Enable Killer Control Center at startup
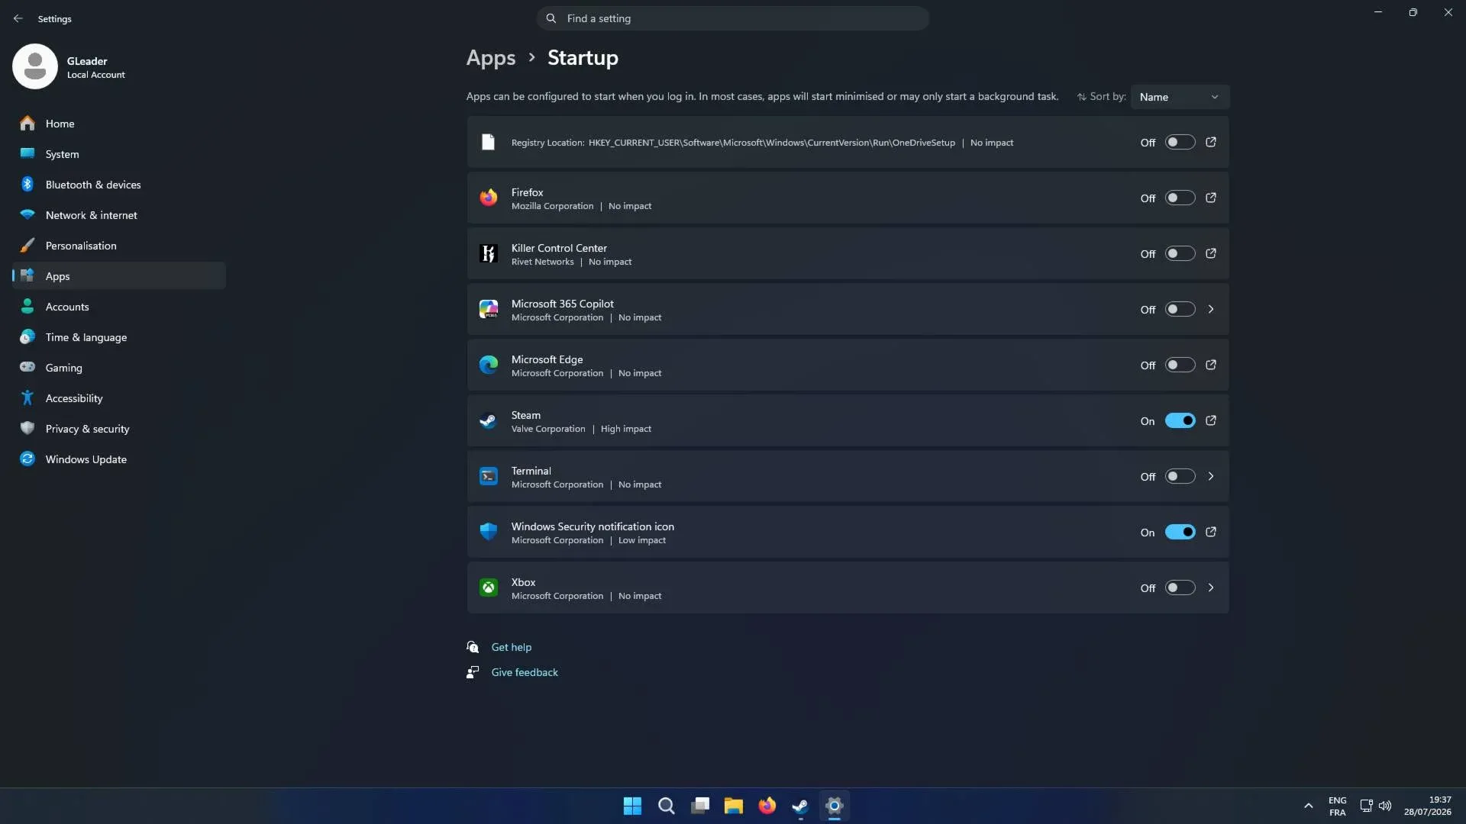1466x824 pixels. pos(1180,254)
